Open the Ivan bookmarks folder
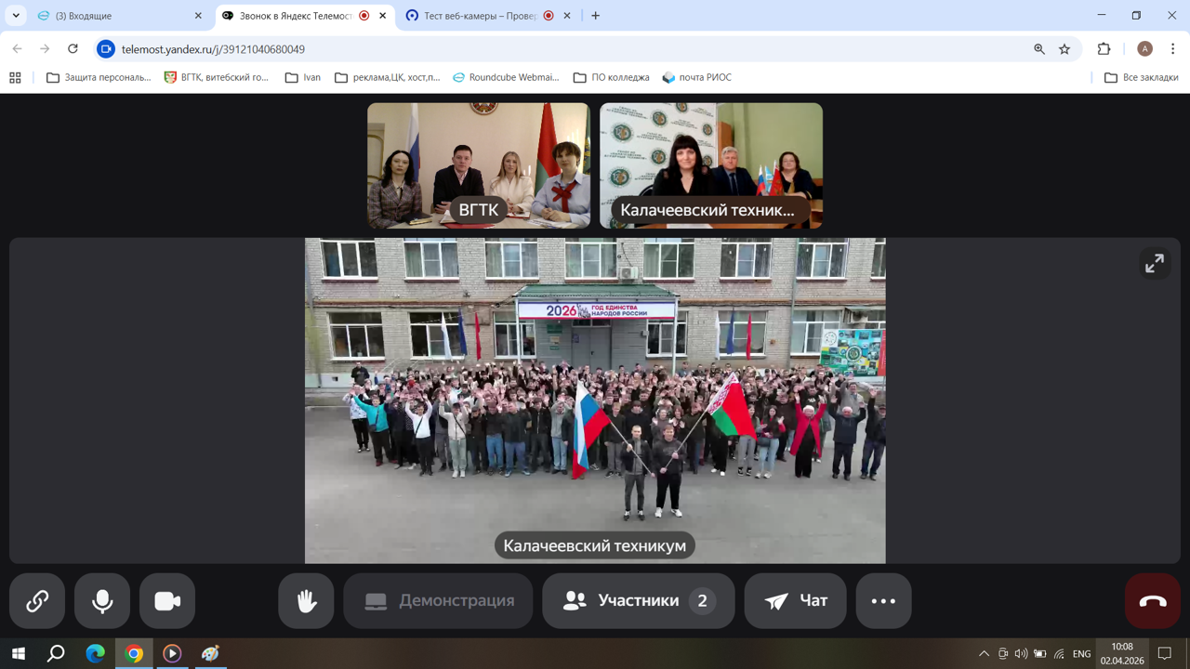The image size is (1190, 669). click(x=303, y=77)
